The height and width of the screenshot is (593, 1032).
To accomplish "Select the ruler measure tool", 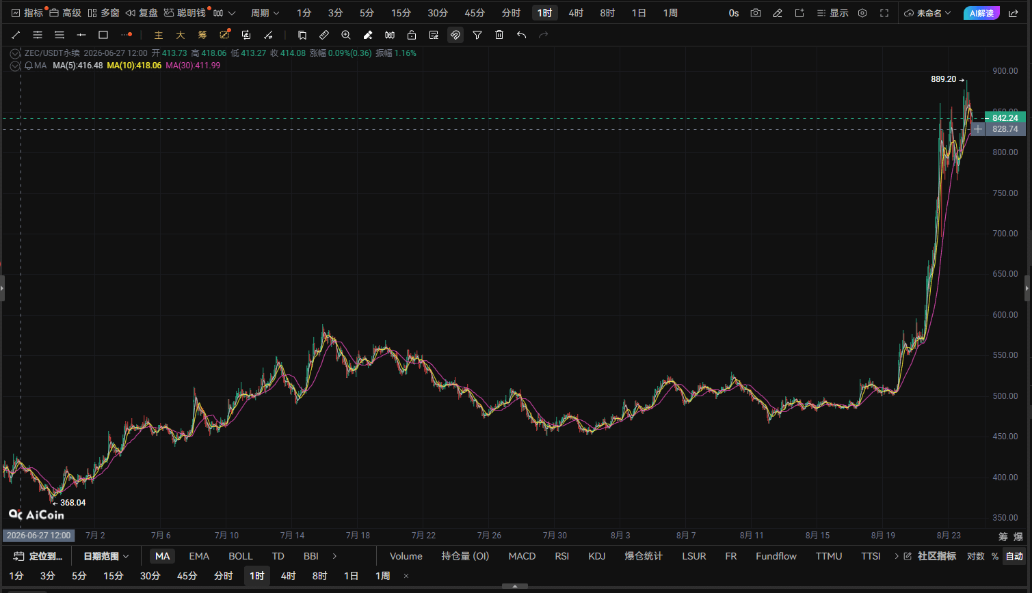I will pyautogui.click(x=324, y=35).
